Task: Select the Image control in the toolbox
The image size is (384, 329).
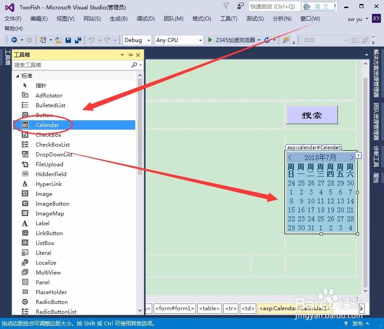Action: (x=74, y=194)
